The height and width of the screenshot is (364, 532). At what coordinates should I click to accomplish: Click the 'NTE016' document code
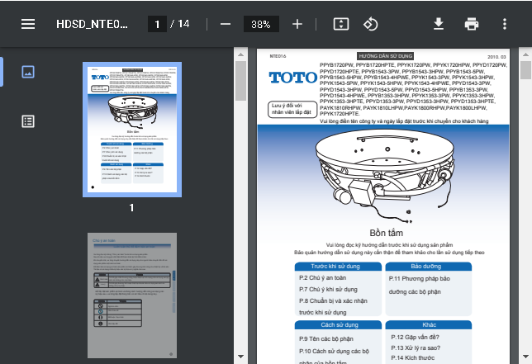click(278, 56)
